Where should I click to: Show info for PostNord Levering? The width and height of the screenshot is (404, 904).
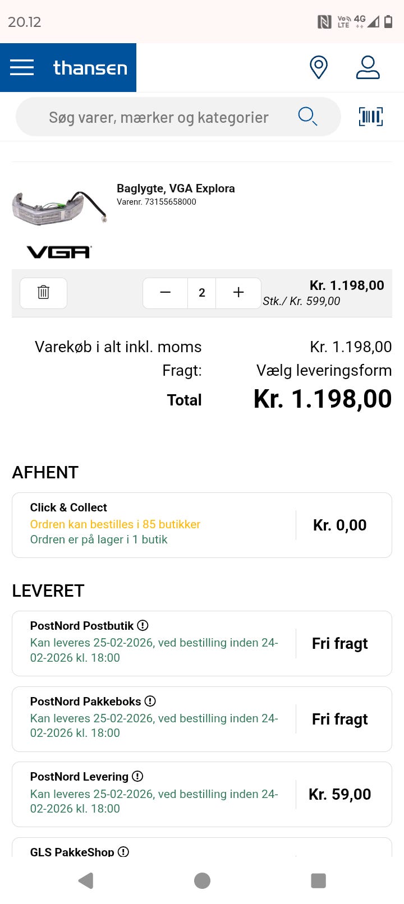pos(137,777)
